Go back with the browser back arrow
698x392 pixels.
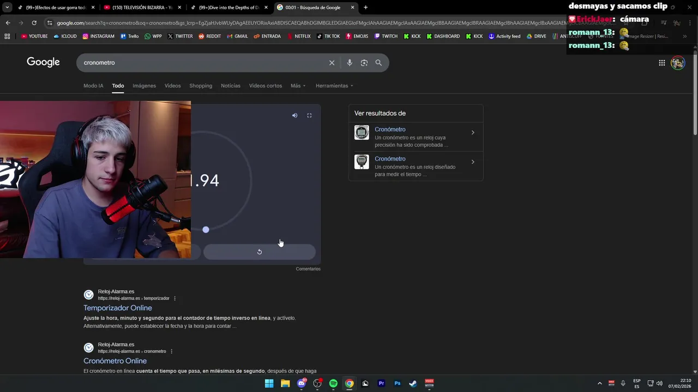(x=8, y=23)
